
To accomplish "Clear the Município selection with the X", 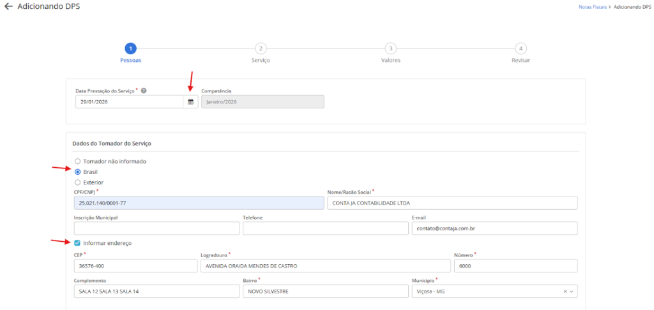I will tap(565, 292).
